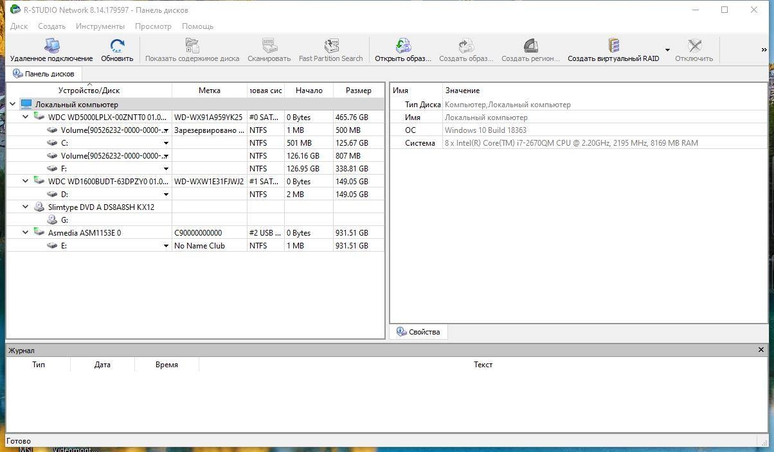Open the Инструменты menu
The height and width of the screenshot is (452, 774).
(x=100, y=26)
